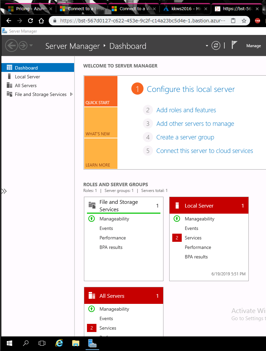Click red 2 badge in Local Server tile

coord(177,238)
